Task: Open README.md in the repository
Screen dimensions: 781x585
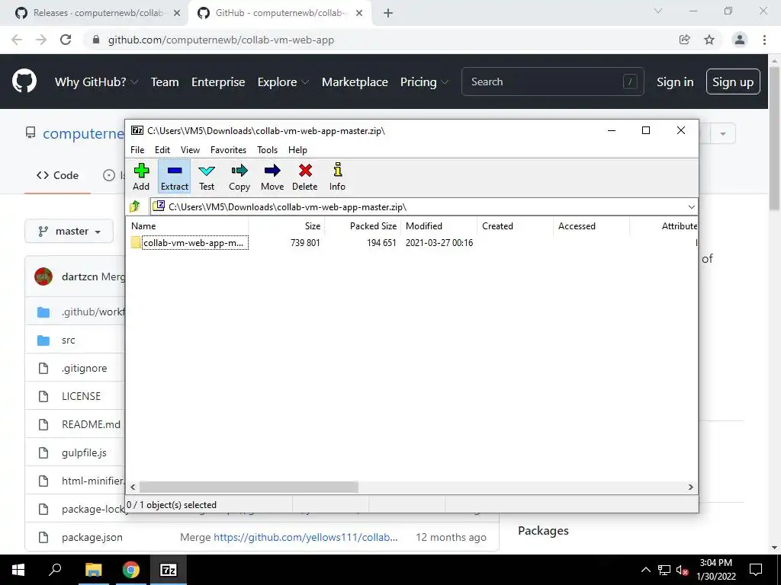Action: [92, 424]
